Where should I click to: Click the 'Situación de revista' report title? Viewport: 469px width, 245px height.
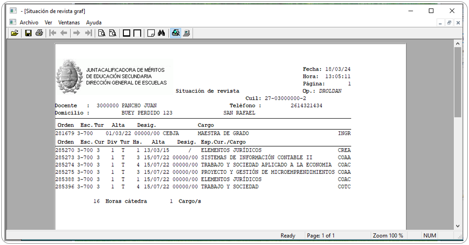pos(207,91)
